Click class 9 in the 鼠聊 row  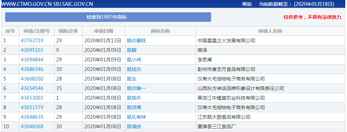click(58, 50)
